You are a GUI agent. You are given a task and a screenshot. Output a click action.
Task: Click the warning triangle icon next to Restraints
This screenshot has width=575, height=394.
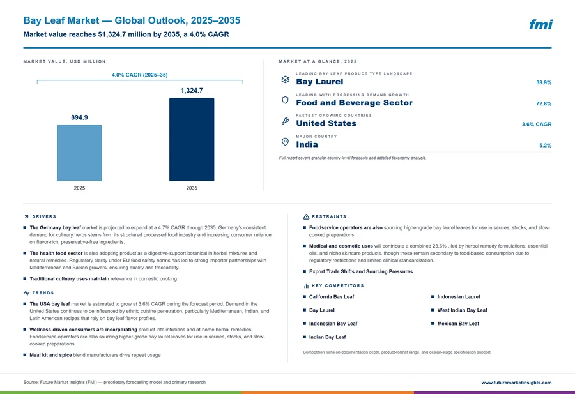[306, 216]
